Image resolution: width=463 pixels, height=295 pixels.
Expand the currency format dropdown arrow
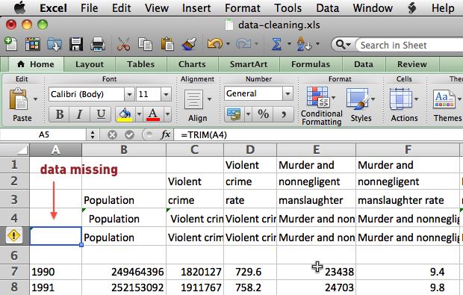point(249,114)
